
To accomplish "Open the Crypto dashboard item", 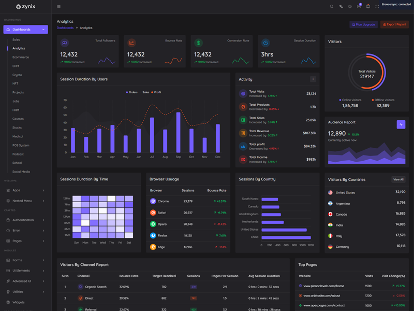I will (x=17, y=75).
